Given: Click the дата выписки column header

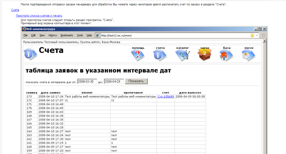Looking at the screenshot, I should 190,93.
